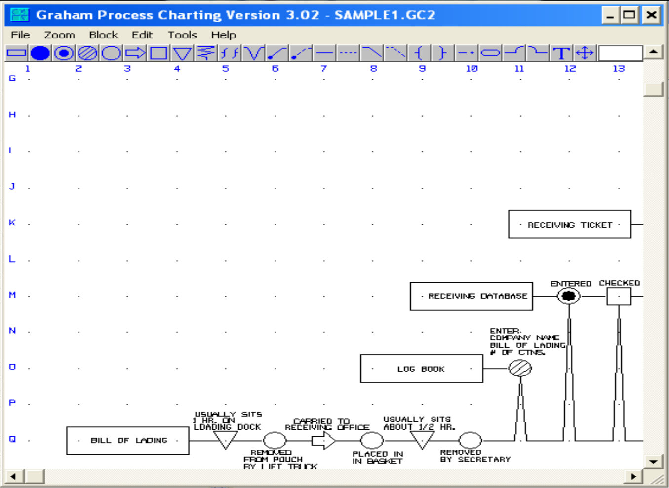The image size is (669, 488).
Task: Select the Inspect square symbol tool
Action: pos(158,53)
